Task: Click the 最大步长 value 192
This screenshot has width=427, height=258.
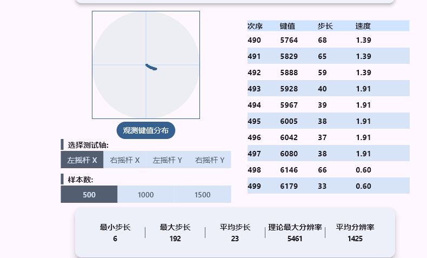Action: click(175, 239)
